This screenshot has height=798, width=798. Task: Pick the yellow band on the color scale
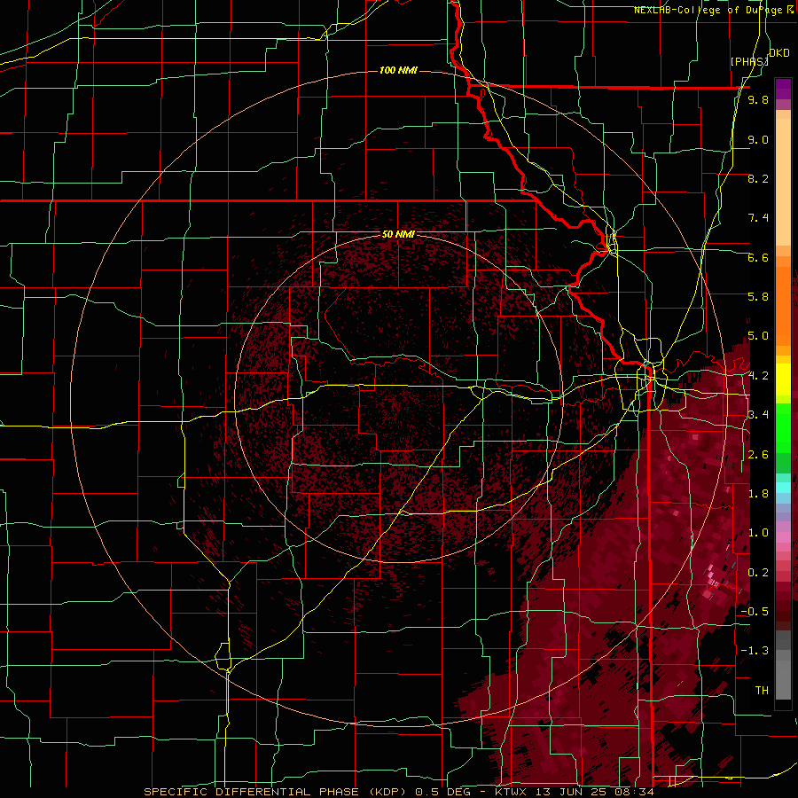pyautogui.click(x=783, y=379)
